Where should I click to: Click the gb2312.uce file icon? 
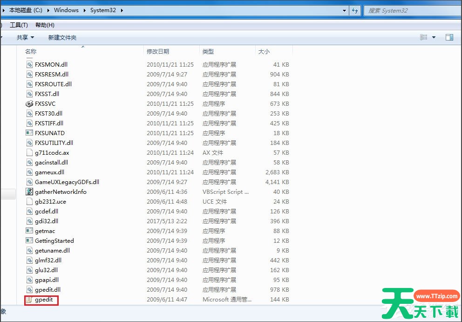29,201
